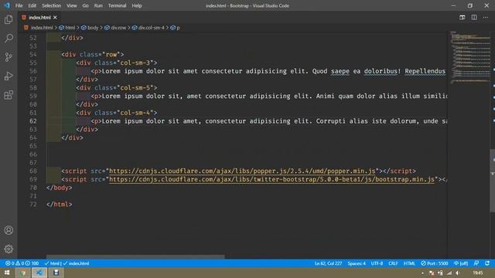Image resolution: width=495 pixels, height=278 pixels.
Task: Click the closing </body> tag on line 70
Action: [x=59, y=188]
